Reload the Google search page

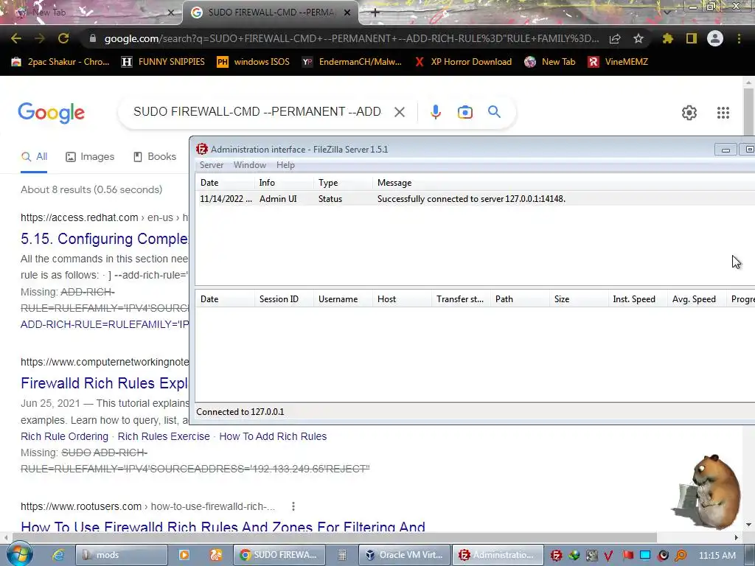pos(63,38)
